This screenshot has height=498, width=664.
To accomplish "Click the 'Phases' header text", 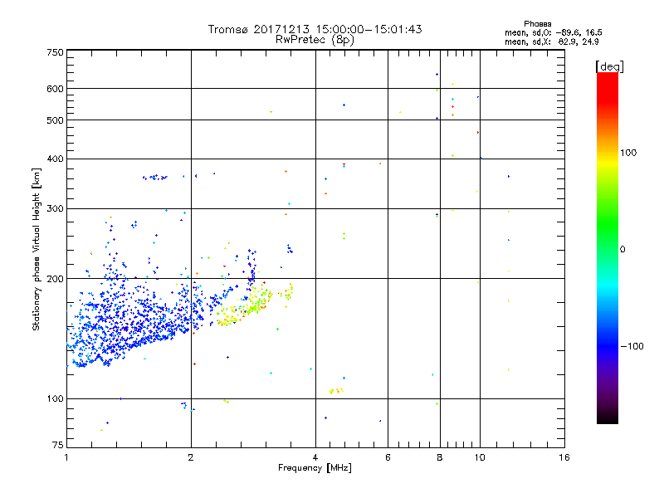I will pos(537,24).
